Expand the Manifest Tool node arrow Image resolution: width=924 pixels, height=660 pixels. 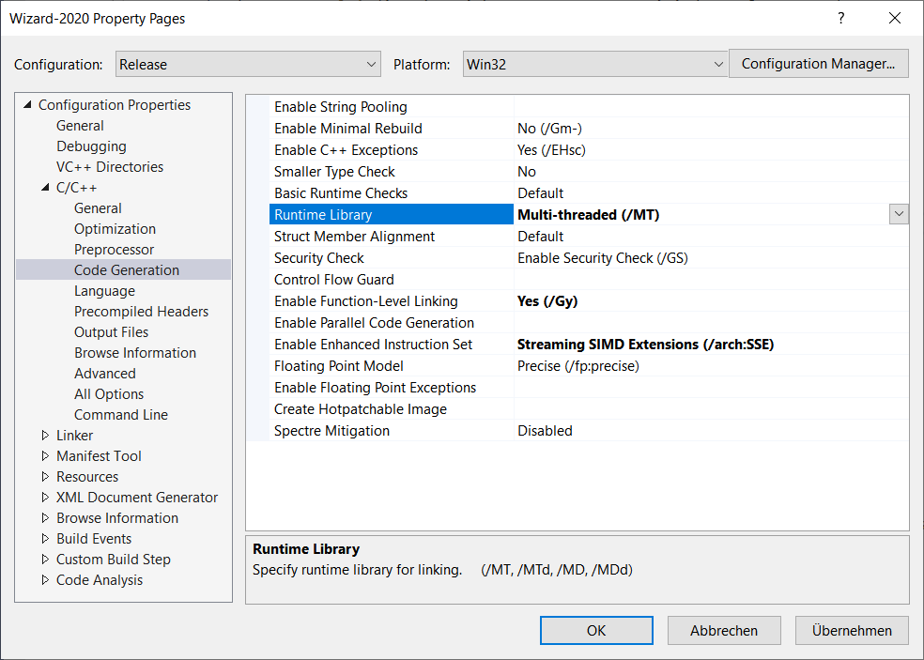tap(45, 456)
